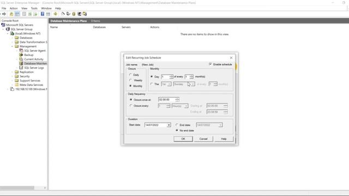The height and width of the screenshot is (196, 349).
Task: Select Database Maintenance Plans tree node
Action: [x=35, y=63]
